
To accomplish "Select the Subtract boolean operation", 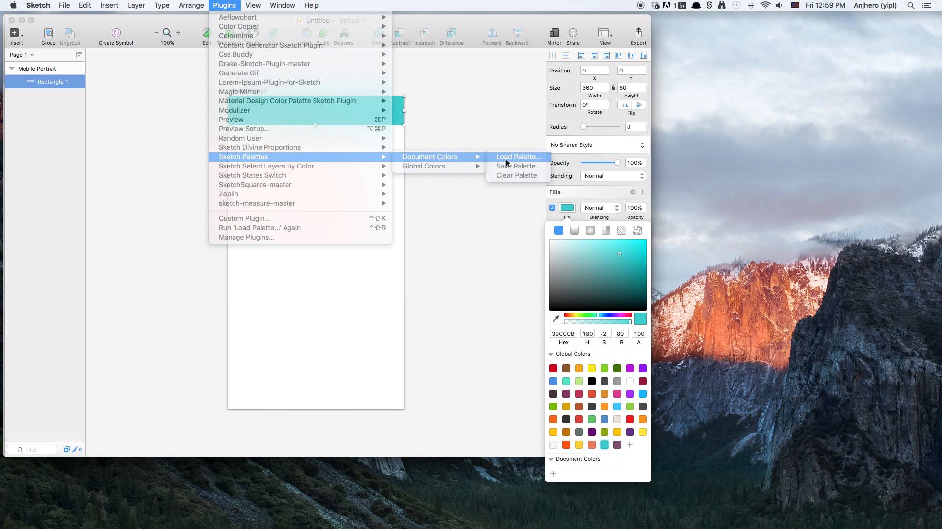I will 400,34.
